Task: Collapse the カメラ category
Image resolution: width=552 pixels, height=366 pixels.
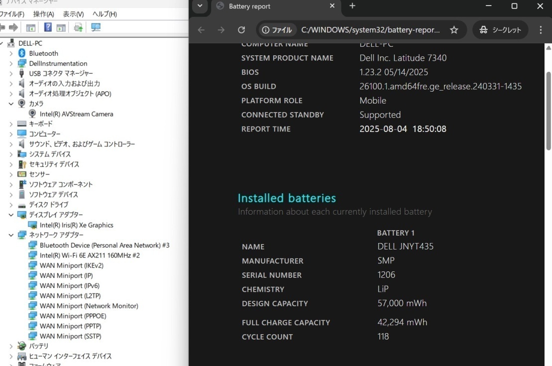Action: [11, 104]
